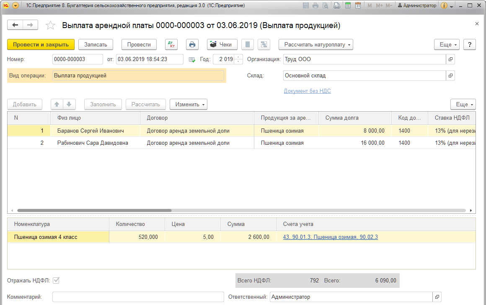The width and height of the screenshot is (486, 305).
Task: Open the document structure icon button
Action: (264, 45)
